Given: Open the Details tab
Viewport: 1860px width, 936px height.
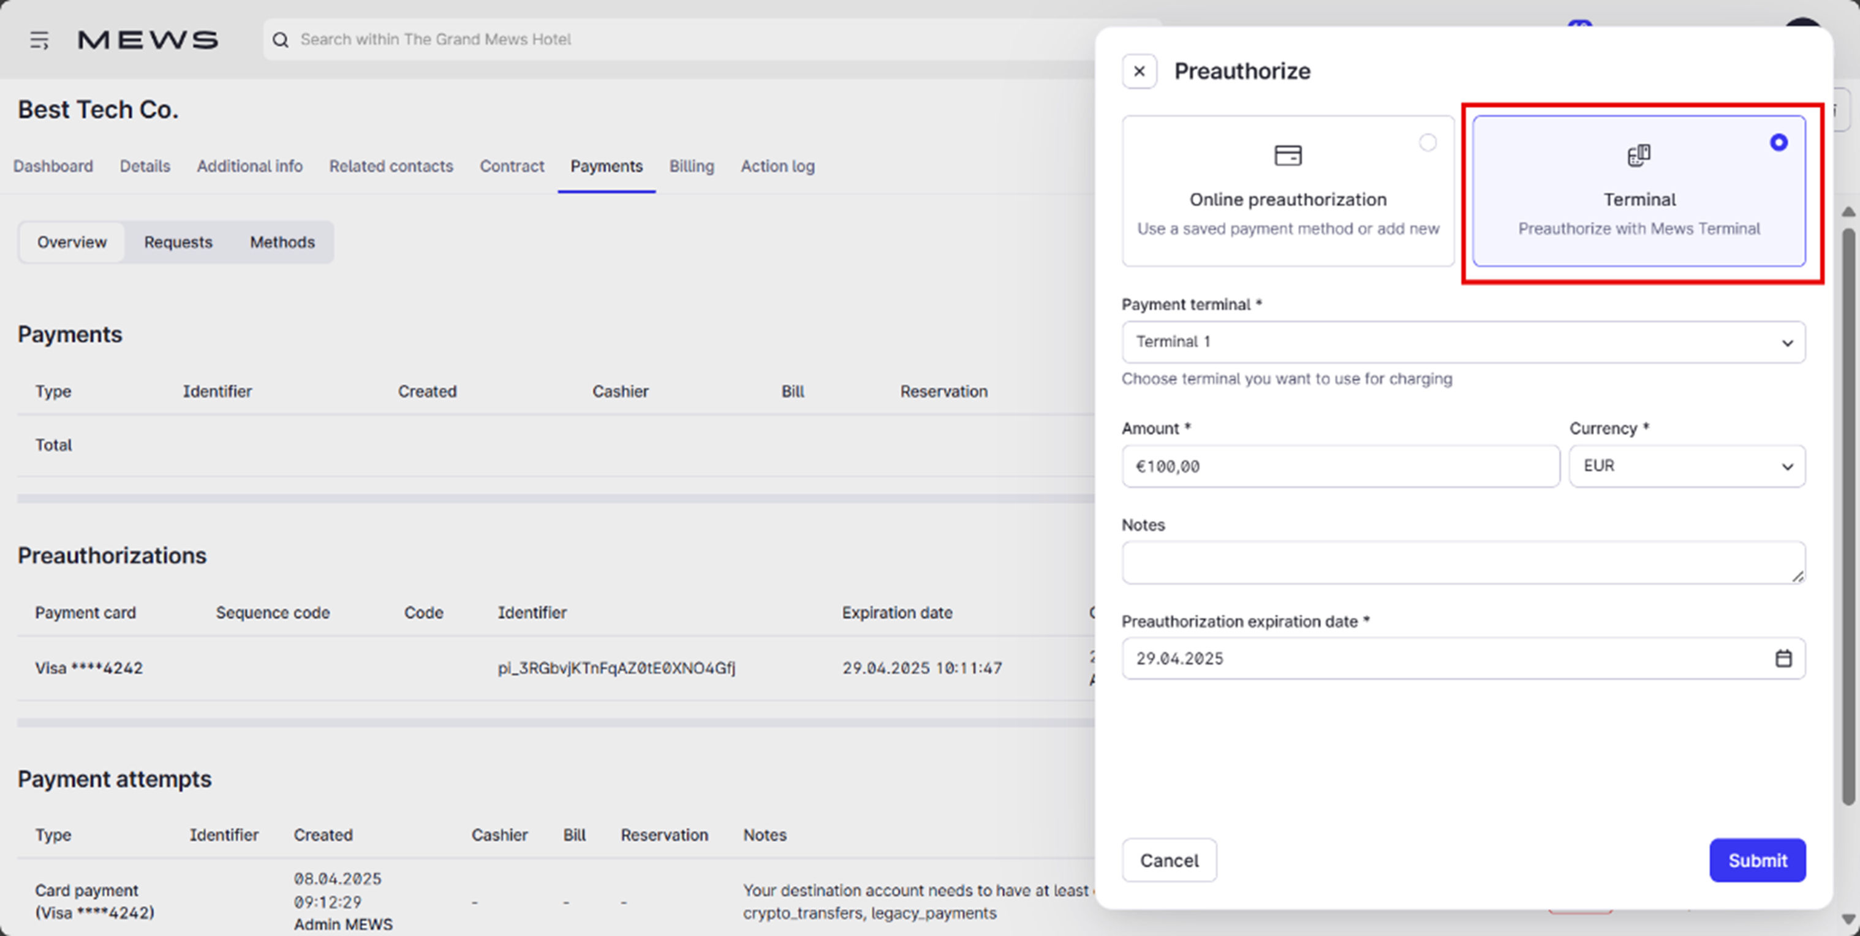Looking at the screenshot, I should pyautogui.click(x=145, y=166).
